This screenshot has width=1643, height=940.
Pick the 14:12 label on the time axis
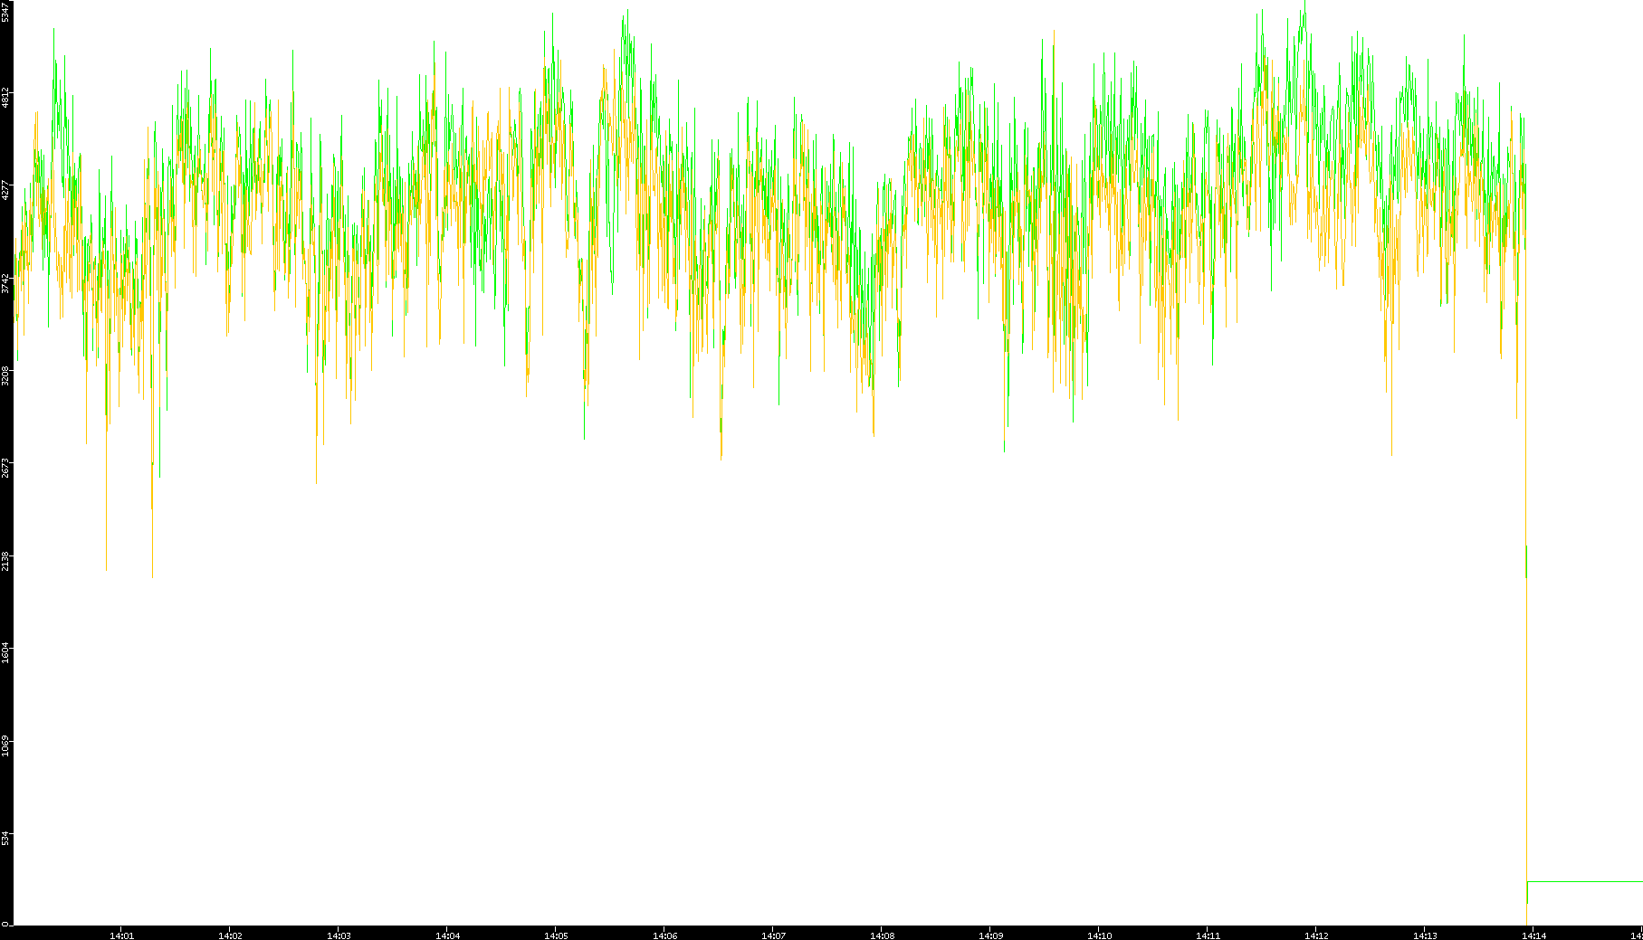coord(1316,935)
